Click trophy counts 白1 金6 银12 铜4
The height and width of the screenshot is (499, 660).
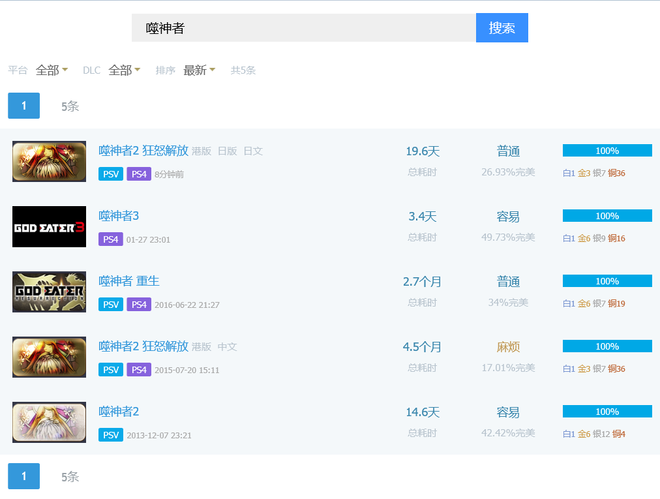tap(594, 434)
